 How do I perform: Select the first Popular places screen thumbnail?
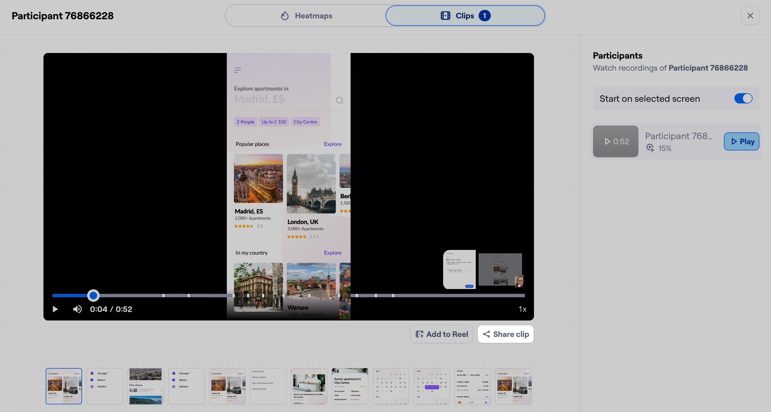(x=64, y=386)
